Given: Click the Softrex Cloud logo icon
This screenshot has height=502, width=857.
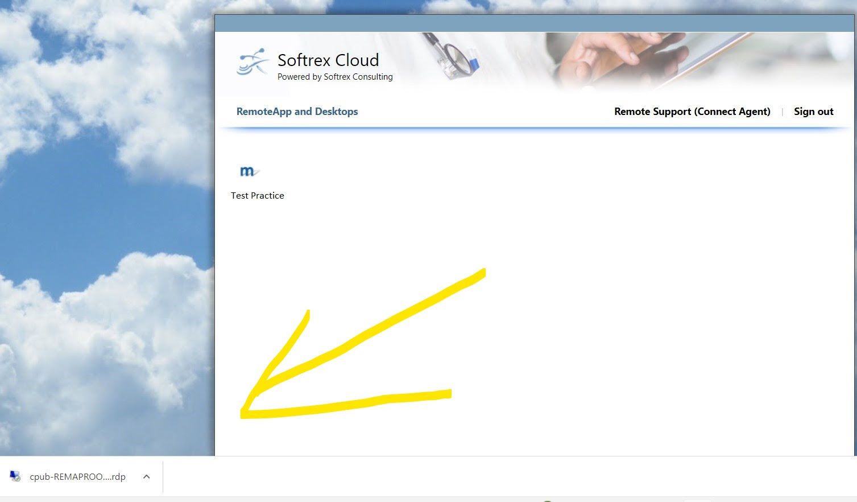Looking at the screenshot, I should click(x=252, y=63).
